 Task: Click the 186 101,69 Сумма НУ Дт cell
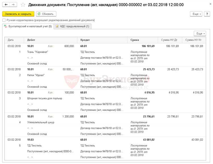pyautogui.click(x=172, y=46)
